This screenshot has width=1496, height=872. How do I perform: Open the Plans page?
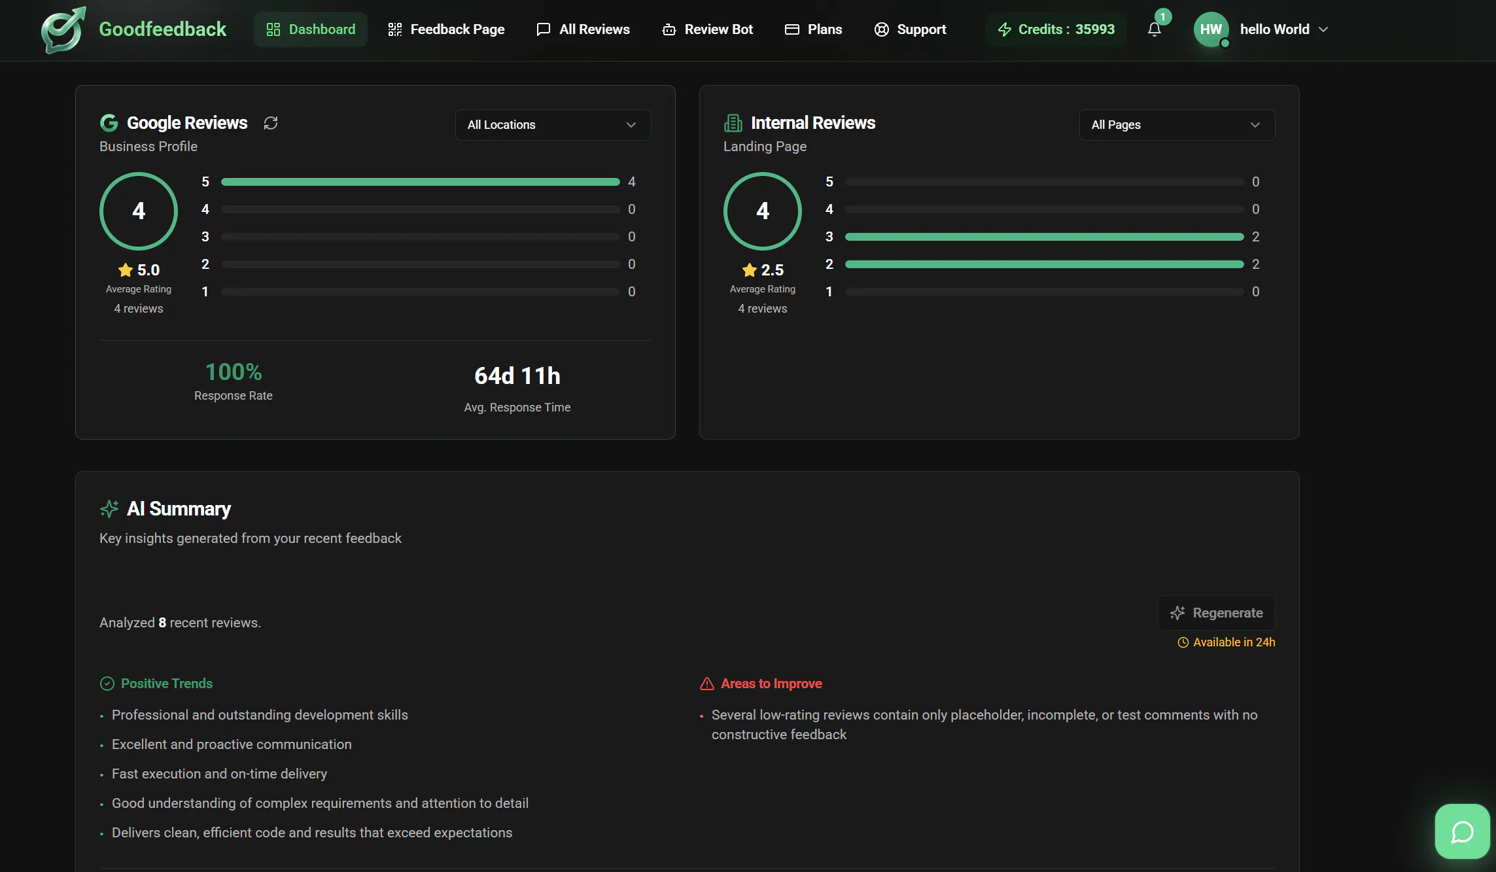[x=814, y=29]
